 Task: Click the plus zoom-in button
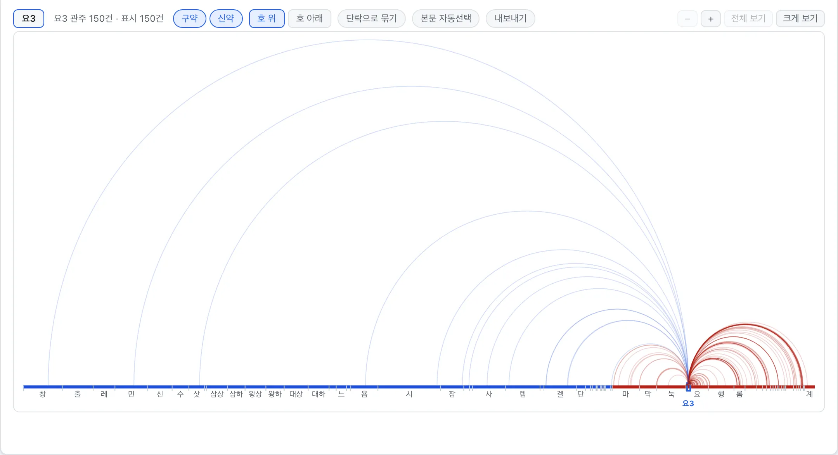point(711,19)
